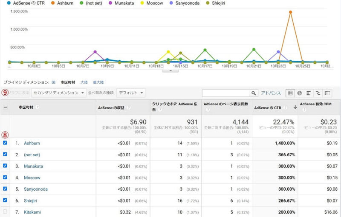Click the 4,144 total page views value
The image size is (341, 217).
pyautogui.click(x=240, y=122)
